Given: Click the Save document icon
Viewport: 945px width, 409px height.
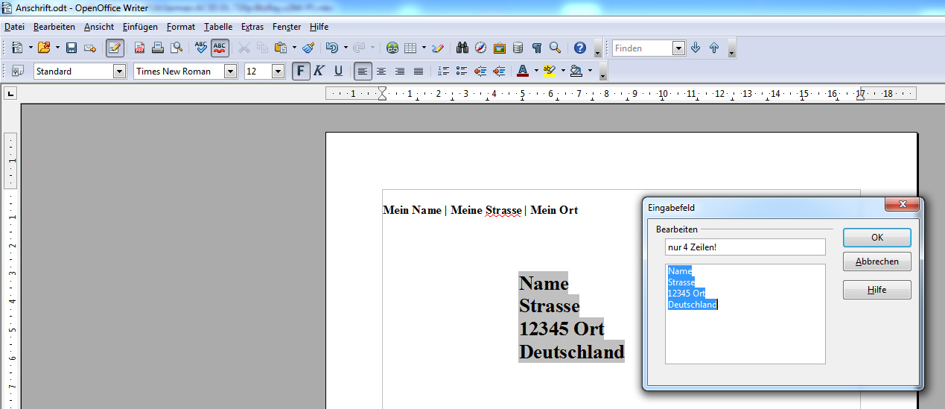Looking at the screenshot, I should click(x=71, y=48).
